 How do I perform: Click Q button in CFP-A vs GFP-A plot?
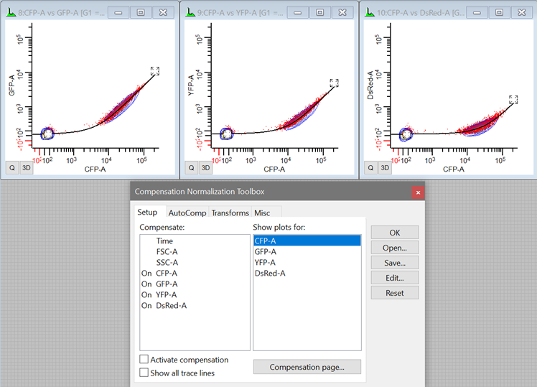[x=12, y=167]
